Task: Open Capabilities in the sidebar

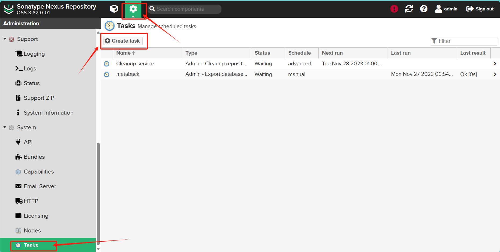Action: pyautogui.click(x=39, y=172)
